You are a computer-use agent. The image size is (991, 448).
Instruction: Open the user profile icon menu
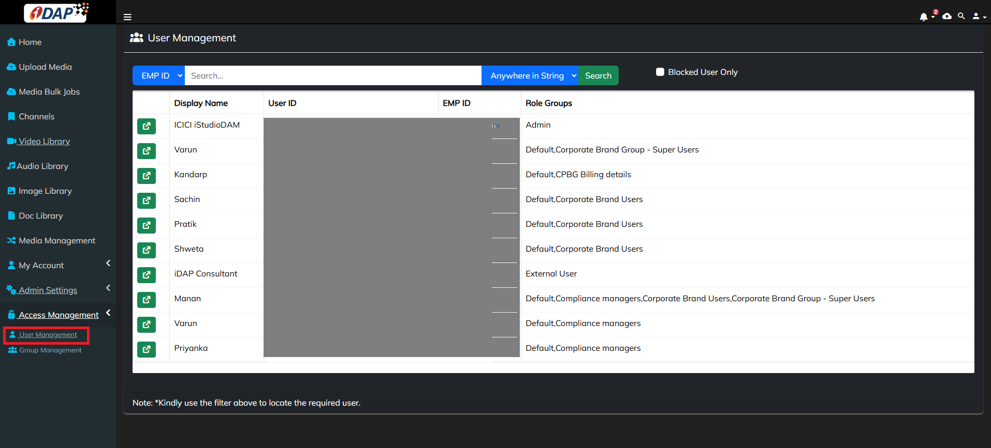pos(978,17)
